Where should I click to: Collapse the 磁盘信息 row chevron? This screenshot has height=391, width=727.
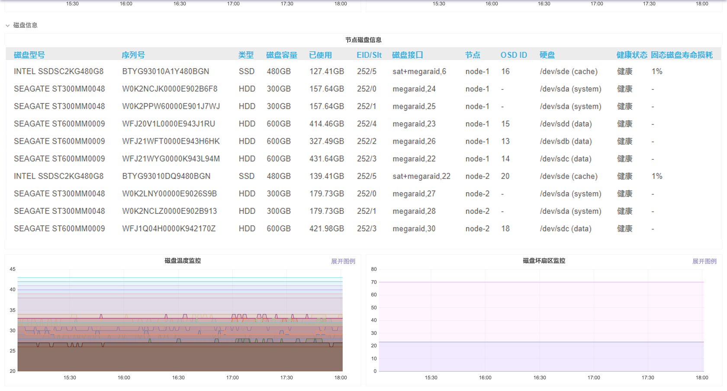[7, 25]
